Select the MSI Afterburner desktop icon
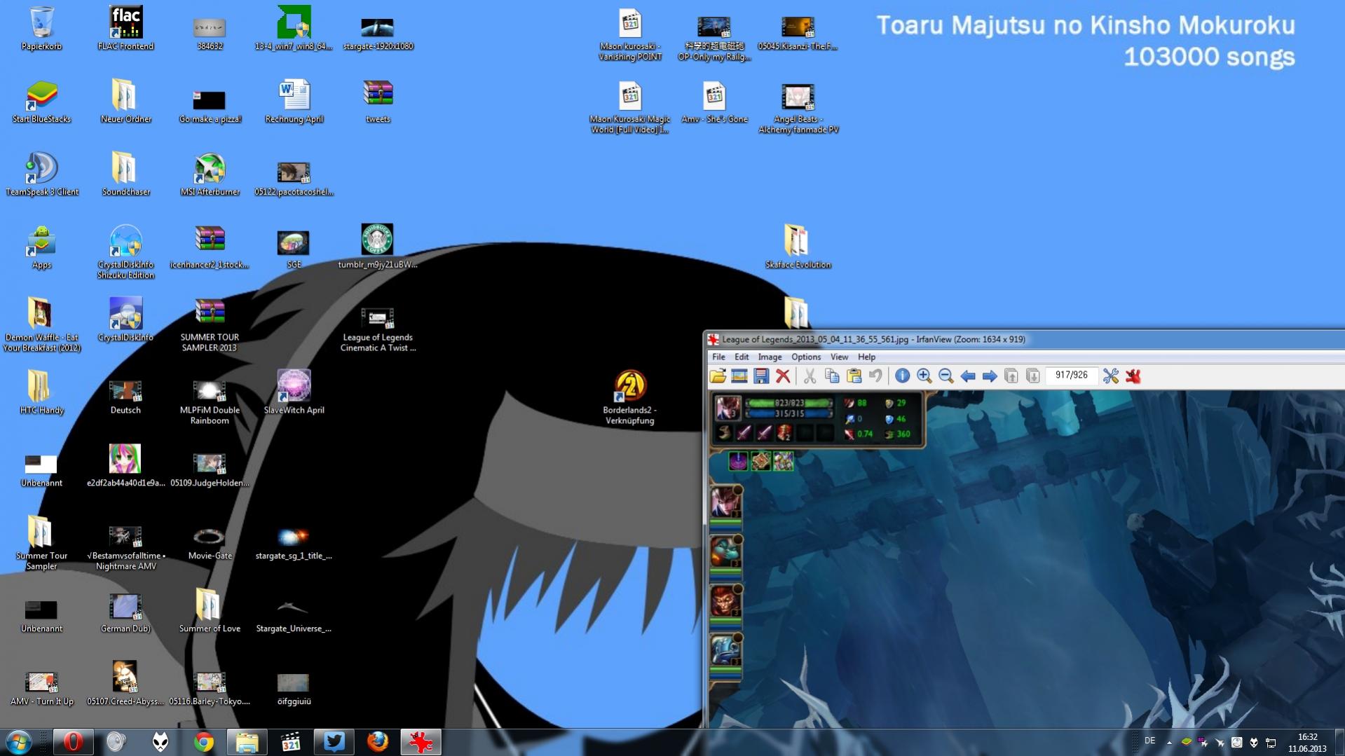Image resolution: width=1345 pixels, height=756 pixels. tap(210, 174)
